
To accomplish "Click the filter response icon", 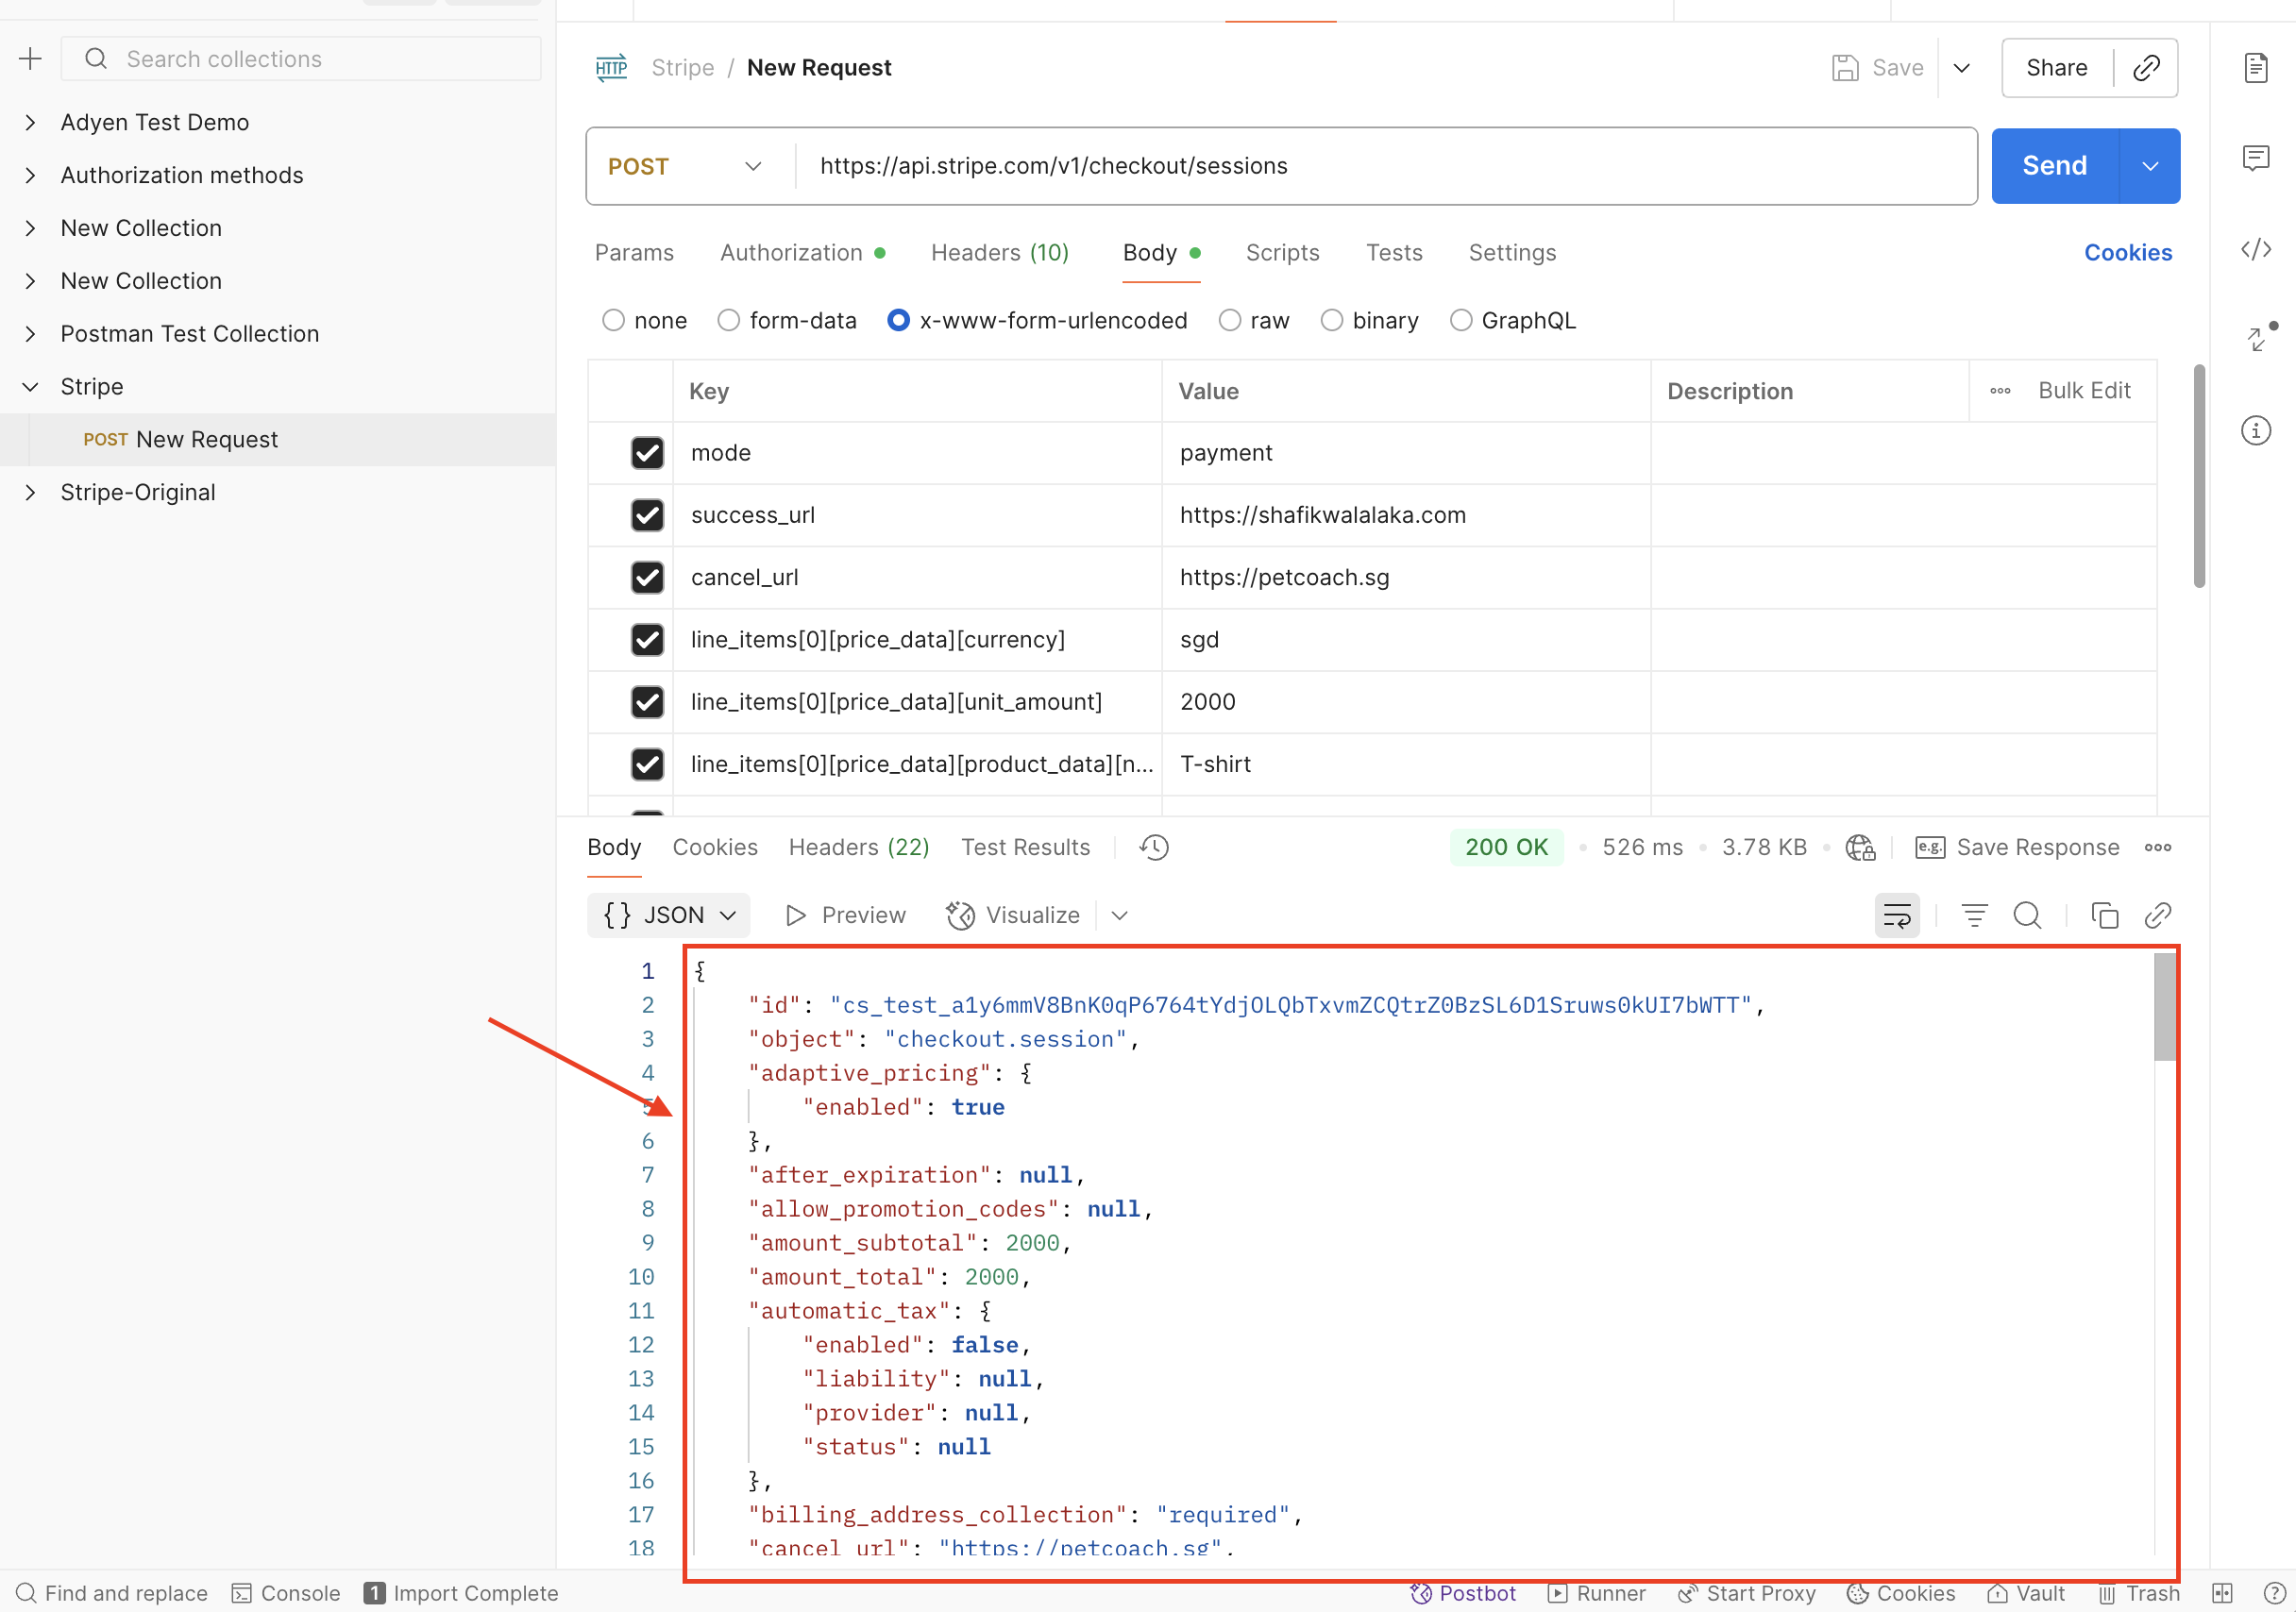I will pyautogui.click(x=1974, y=915).
